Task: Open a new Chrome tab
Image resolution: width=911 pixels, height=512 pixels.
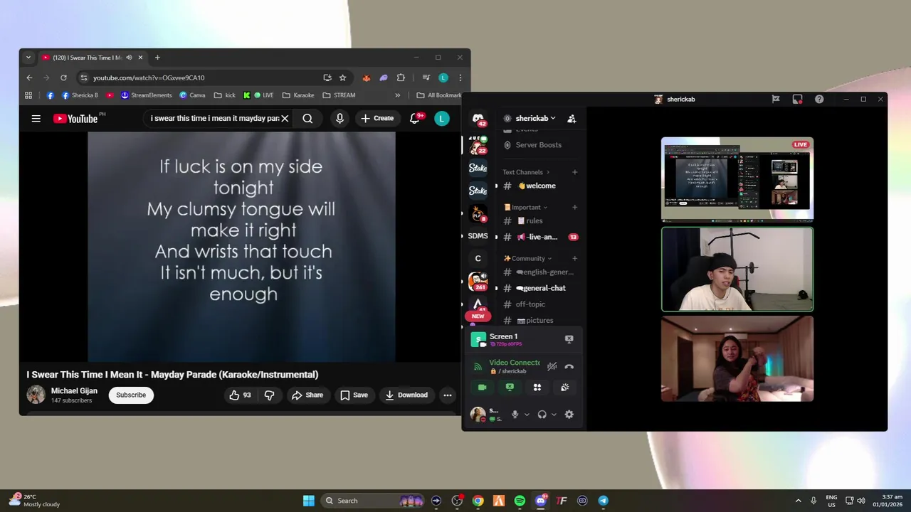Action: 157,58
